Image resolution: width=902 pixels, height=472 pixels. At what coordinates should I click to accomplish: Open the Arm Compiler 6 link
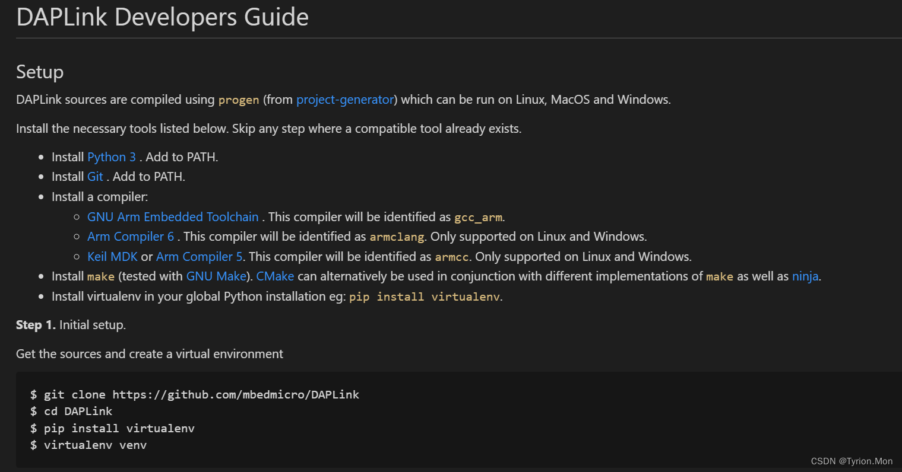[x=131, y=237]
